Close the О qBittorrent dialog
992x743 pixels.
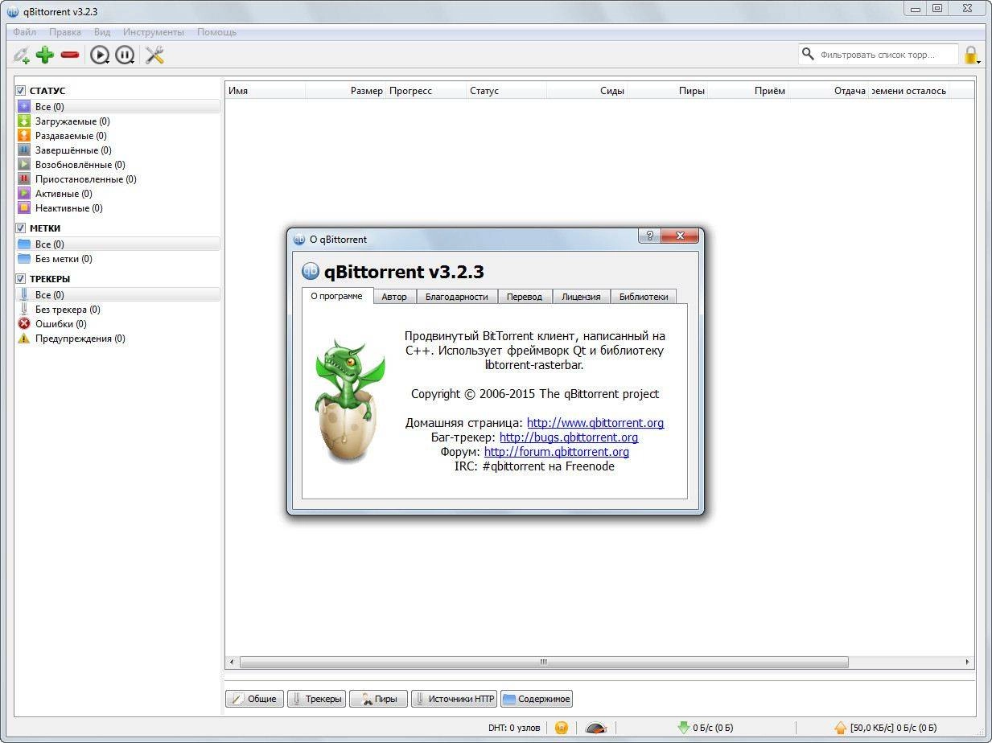point(680,236)
